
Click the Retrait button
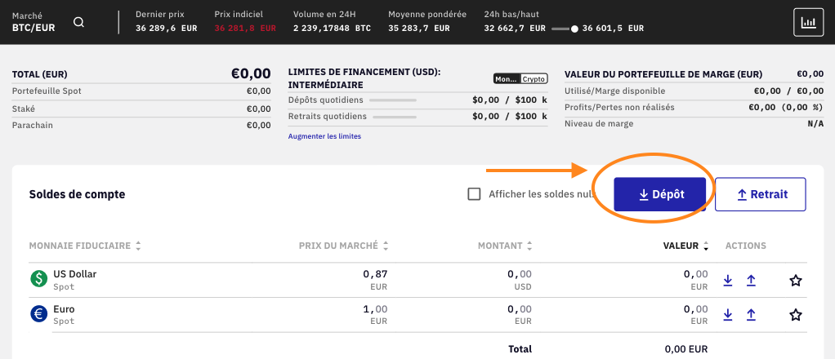click(761, 194)
